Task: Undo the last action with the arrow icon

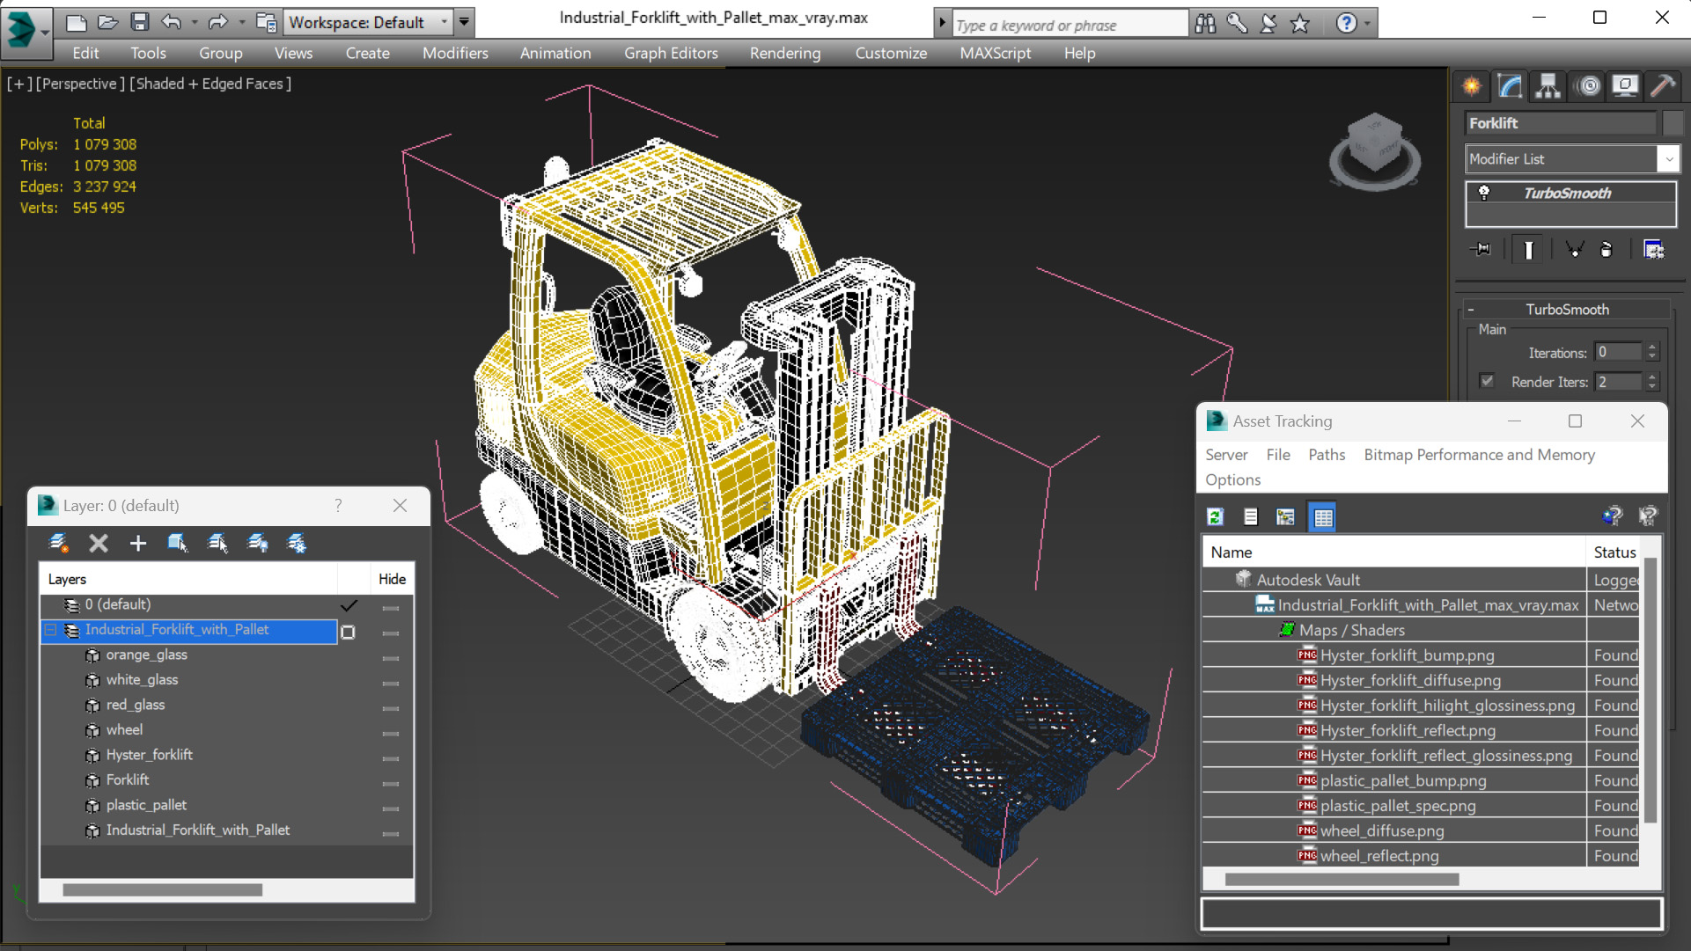Action: pyautogui.click(x=171, y=22)
